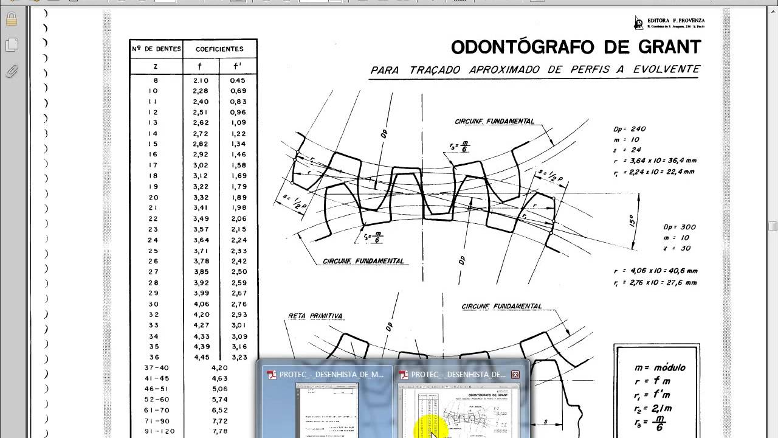The image size is (778, 438).
Task: Click value 3,64 in row 24
Action: coord(201,240)
